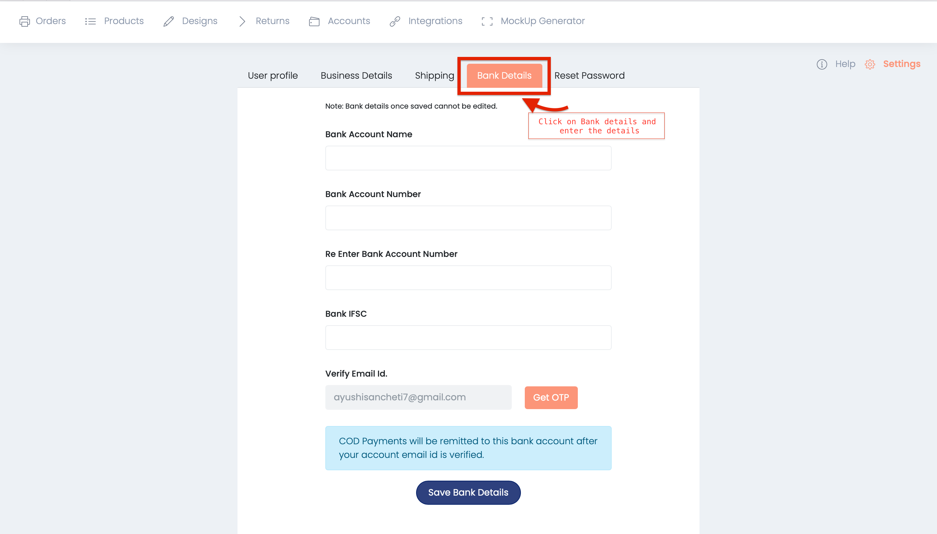
Task: Open the Returns section
Action: (272, 20)
